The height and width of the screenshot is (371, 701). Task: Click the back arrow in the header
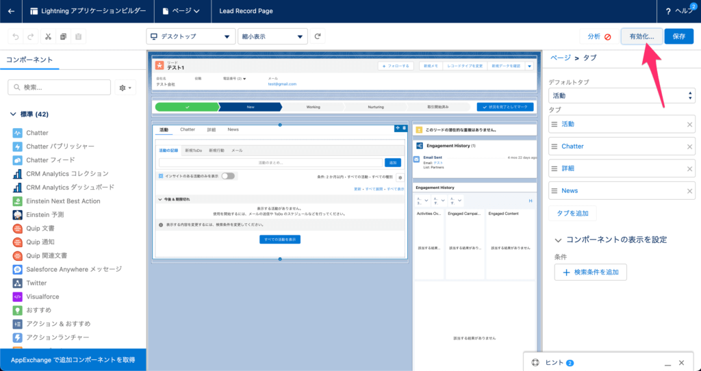click(x=11, y=11)
